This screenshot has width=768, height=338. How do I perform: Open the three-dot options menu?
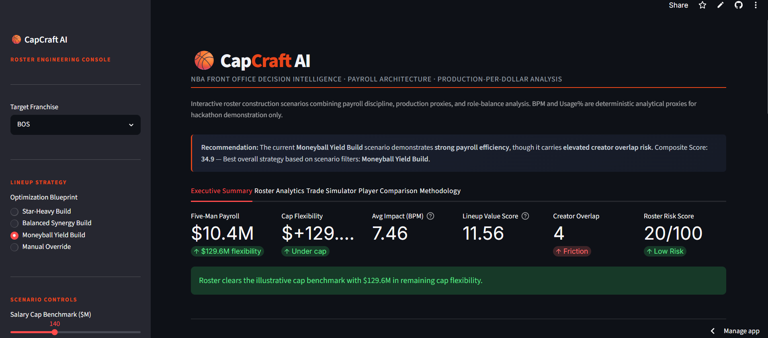pos(756,5)
